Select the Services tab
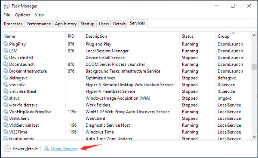Screen dimensions: 258x158 coord(138,23)
